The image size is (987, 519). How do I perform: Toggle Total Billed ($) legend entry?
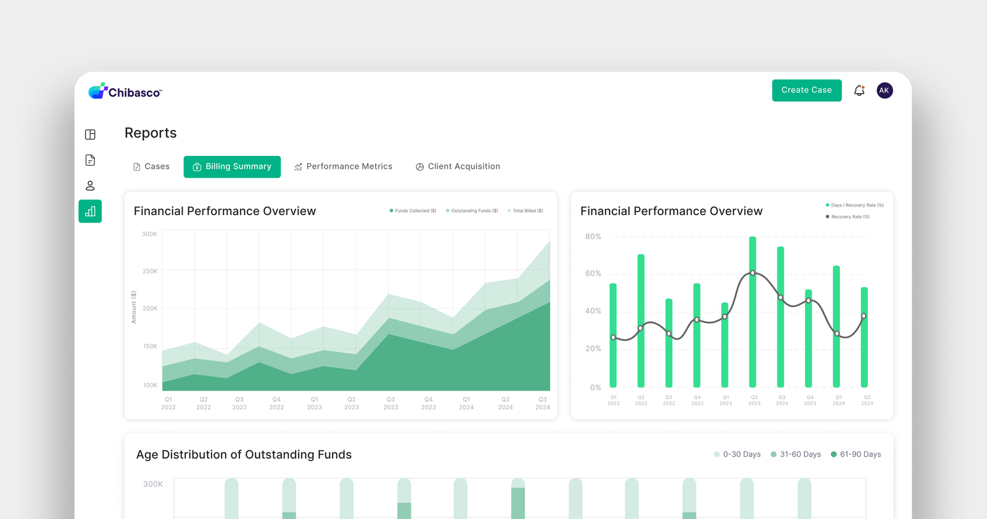pos(525,211)
